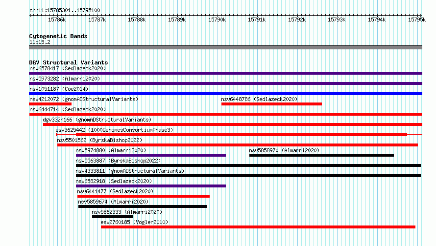Image resolution: width=436 pixels, height=246 pixels.
Task: Click the chr11:15785301..15795100 region label
Action: (x=65, y=10)
